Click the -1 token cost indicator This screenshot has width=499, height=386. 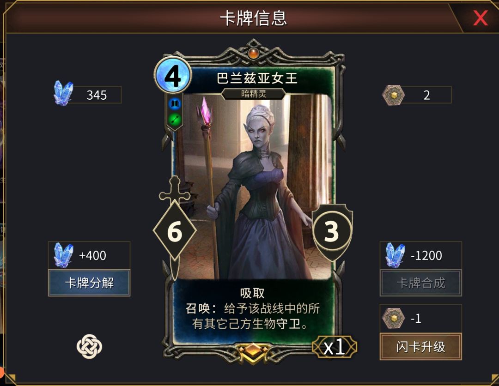click(421, 318)
